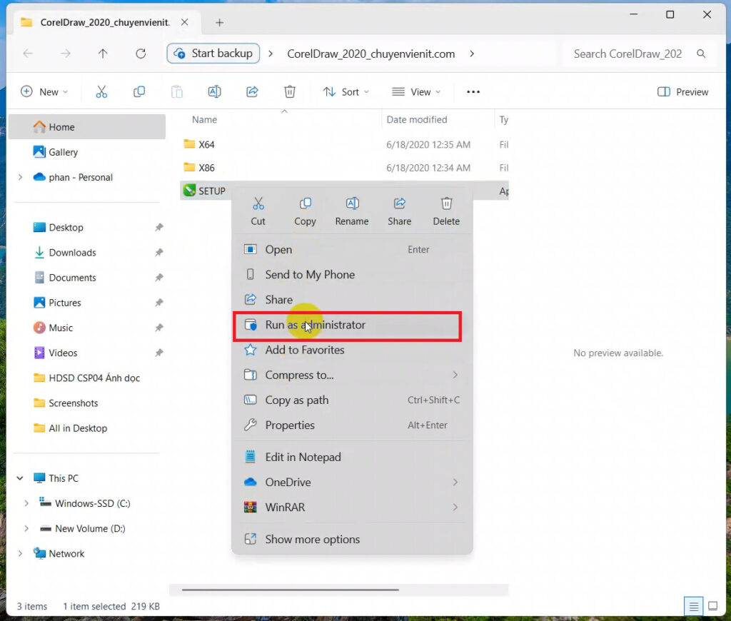
Task: Rename SETUP using the Rename icon
Action: (x=351, y=210)
